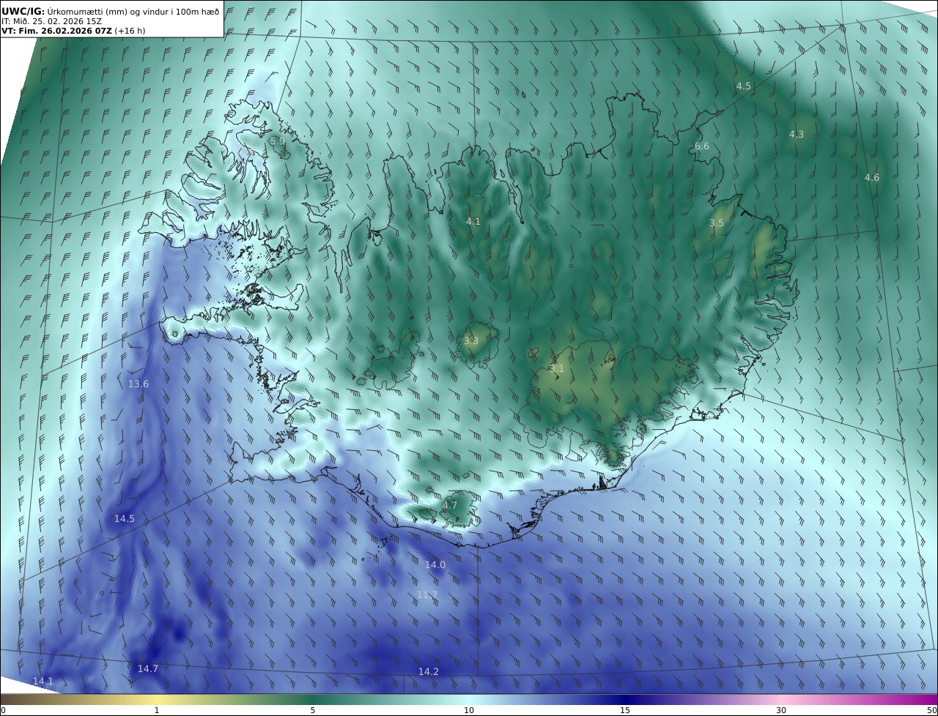Select the 4.5 value label
Screen dimensions: 938x716
pos(744,86)
